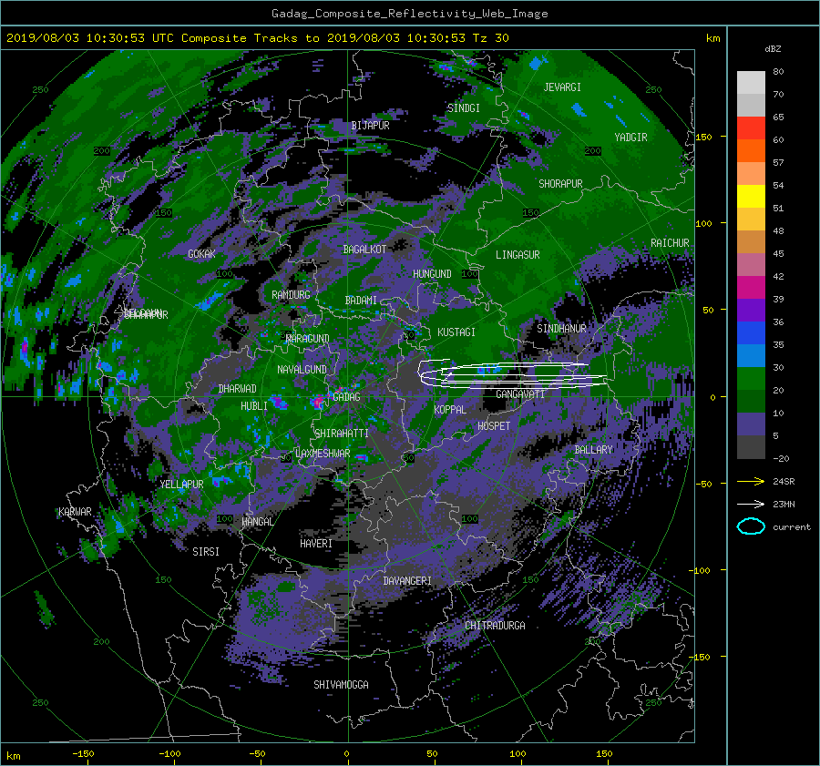Click the Gadag_Composite_Reflectivity_Web_Image title
820x766 pixels.
(x=409, y=14)
